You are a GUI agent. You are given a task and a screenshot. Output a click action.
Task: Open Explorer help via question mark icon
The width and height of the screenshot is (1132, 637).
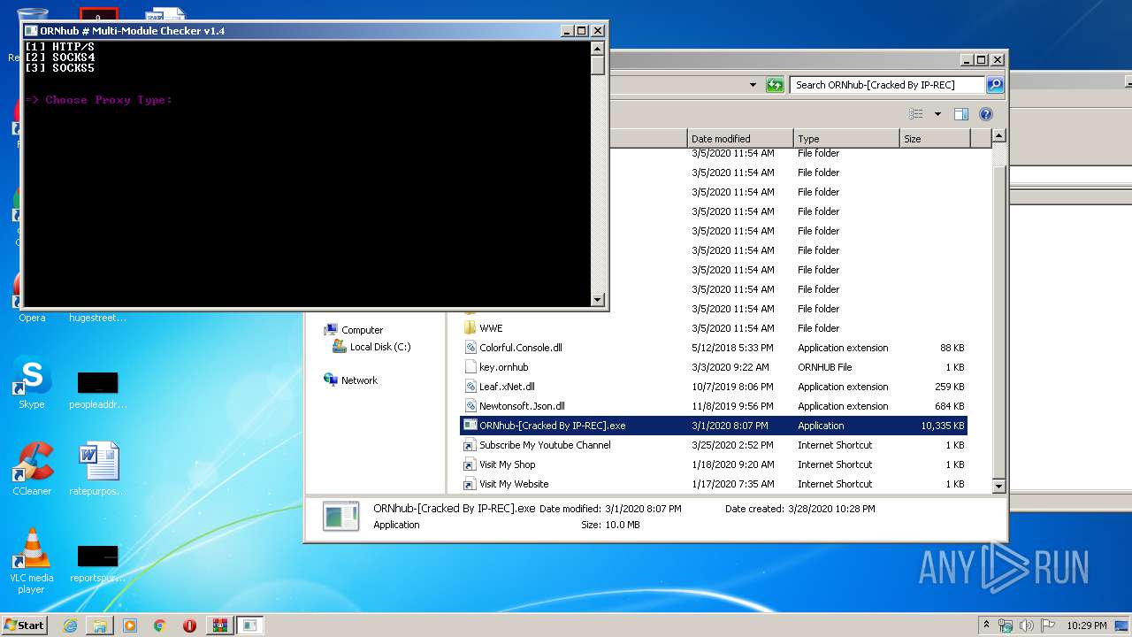click(986, 114)
